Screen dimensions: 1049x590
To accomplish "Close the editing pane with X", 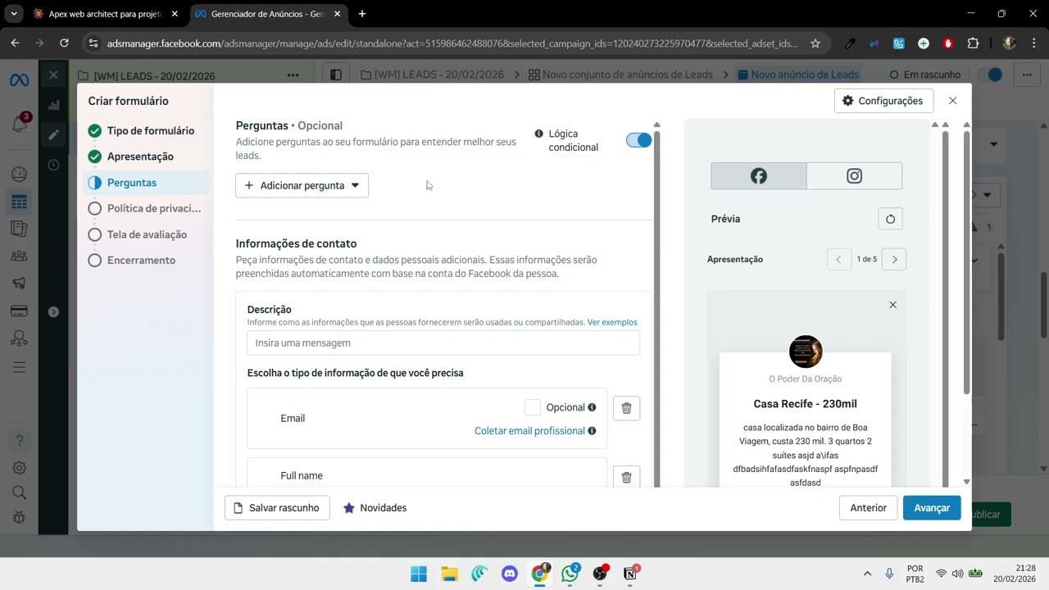I will [53, 75].
